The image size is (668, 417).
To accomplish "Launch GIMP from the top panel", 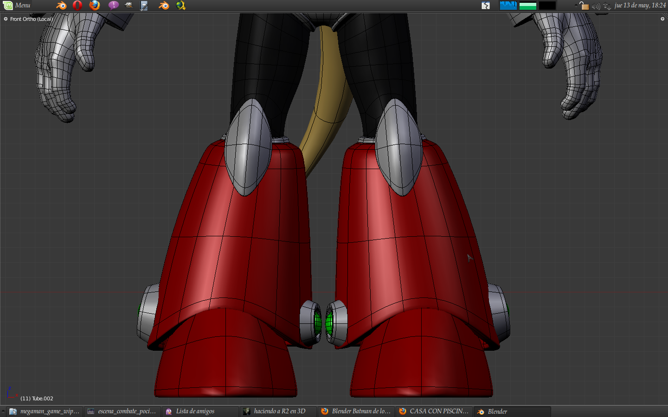I will 128,6.
